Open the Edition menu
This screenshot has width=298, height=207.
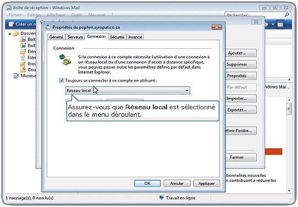[x=34, y=15]
